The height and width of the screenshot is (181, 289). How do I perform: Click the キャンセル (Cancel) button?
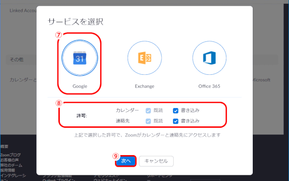click(156, 161)
